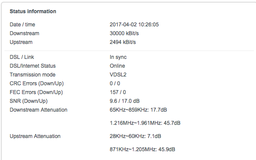Viewport: 256px width, 160px height.
Task: Click the DSL/Internet Status label
Action: click(32, 66)
